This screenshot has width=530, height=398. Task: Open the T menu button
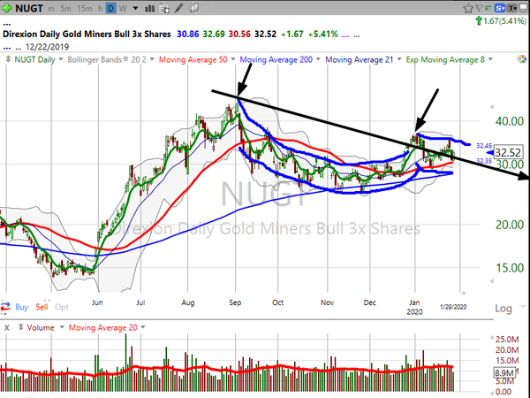coord(512,8)
